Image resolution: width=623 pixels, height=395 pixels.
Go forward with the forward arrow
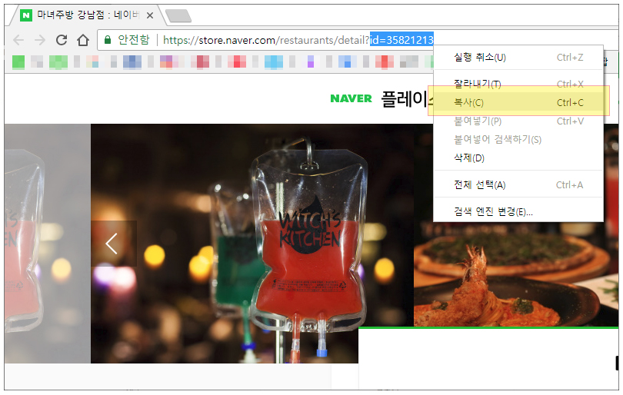click(40, 40)
